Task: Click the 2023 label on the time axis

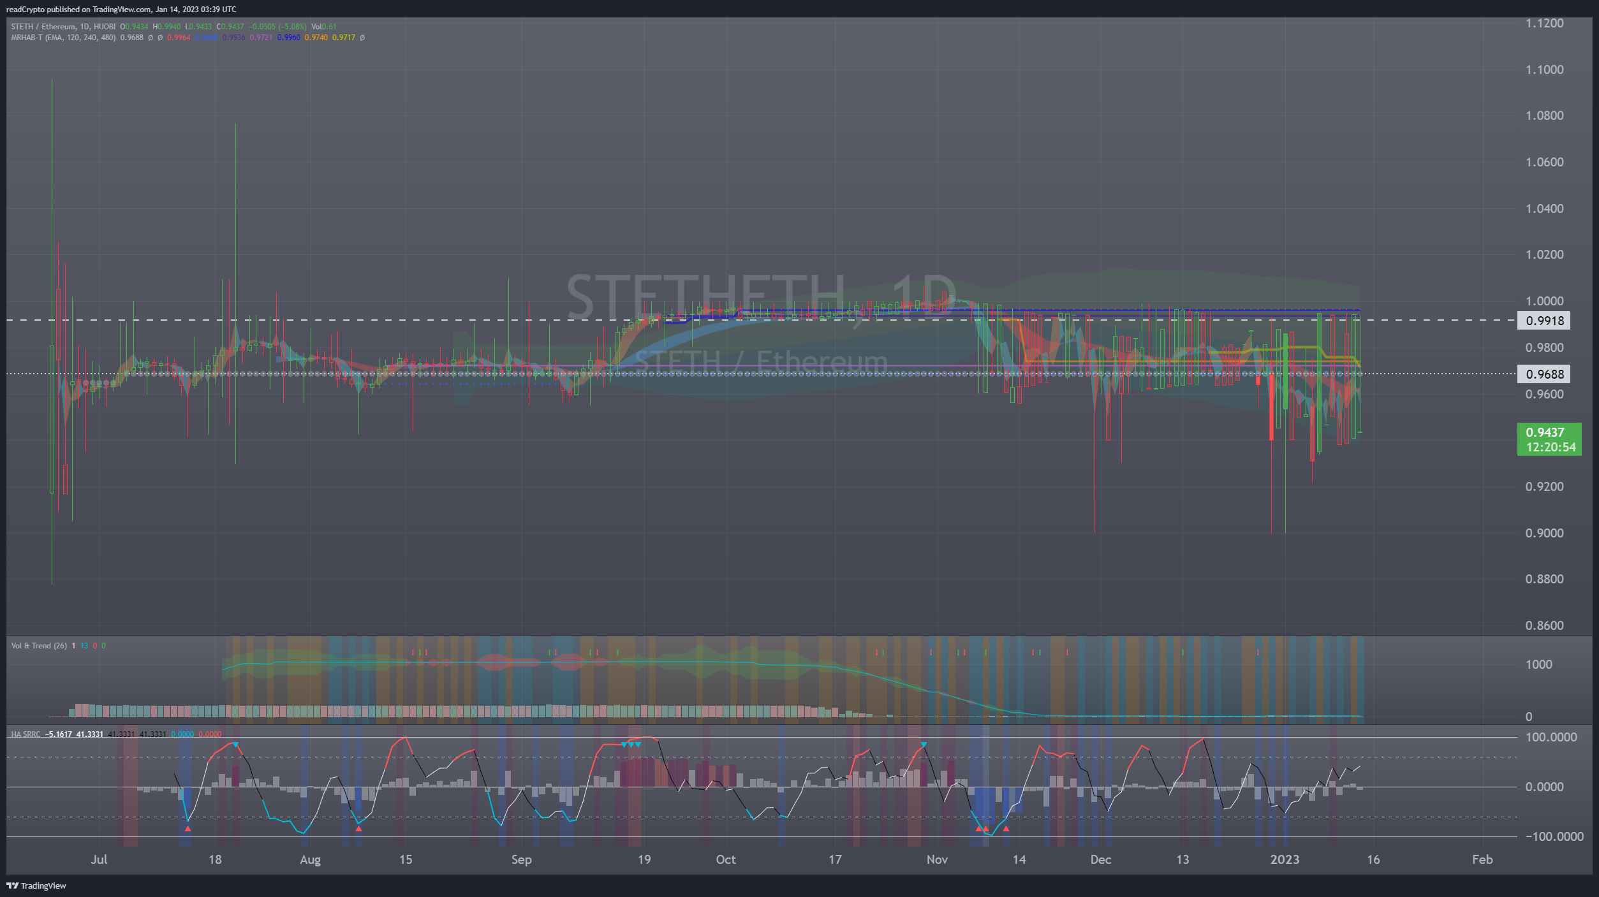Action: 1285,859
